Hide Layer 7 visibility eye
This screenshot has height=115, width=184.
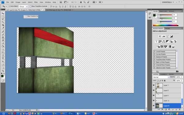154,85
